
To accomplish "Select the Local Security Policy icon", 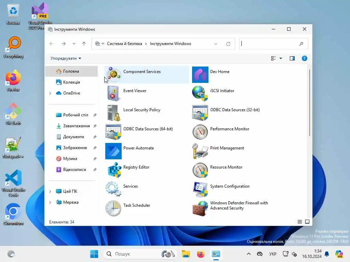I will click(113, 113).
